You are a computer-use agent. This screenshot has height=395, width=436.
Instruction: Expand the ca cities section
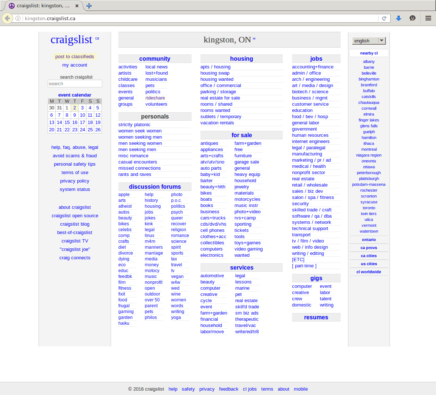coord(369,256)
